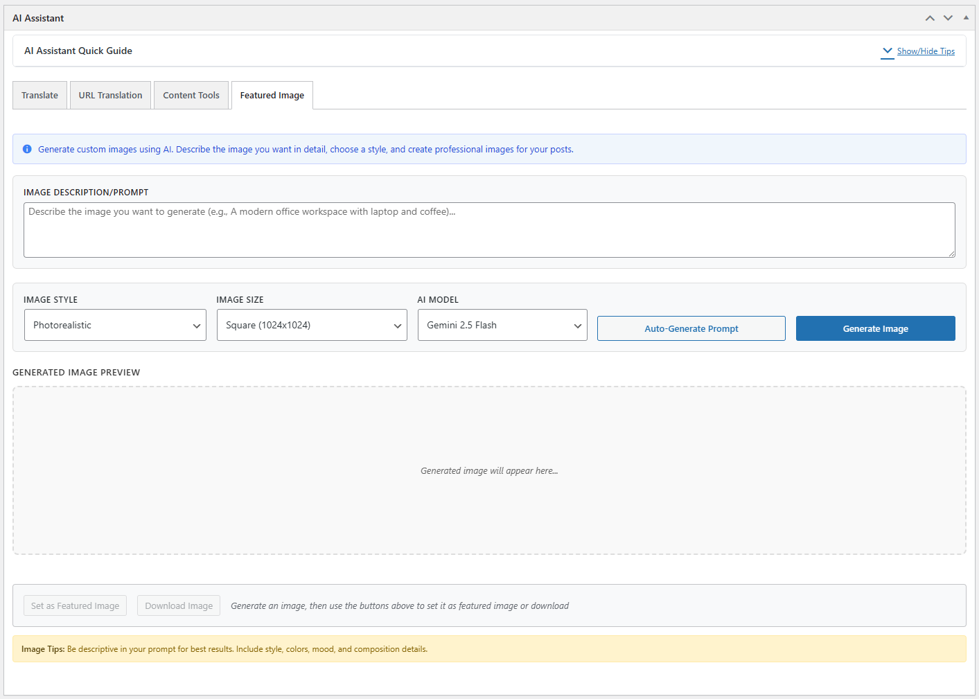Open the URL Translation tab

(x=110, y=96)
